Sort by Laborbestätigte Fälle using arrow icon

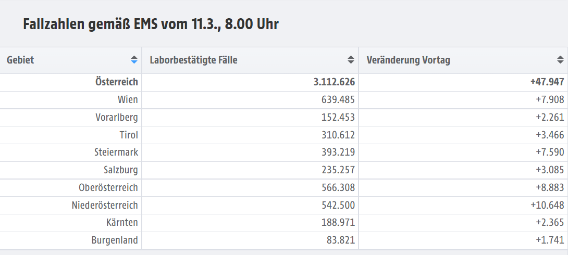(351, 60)
